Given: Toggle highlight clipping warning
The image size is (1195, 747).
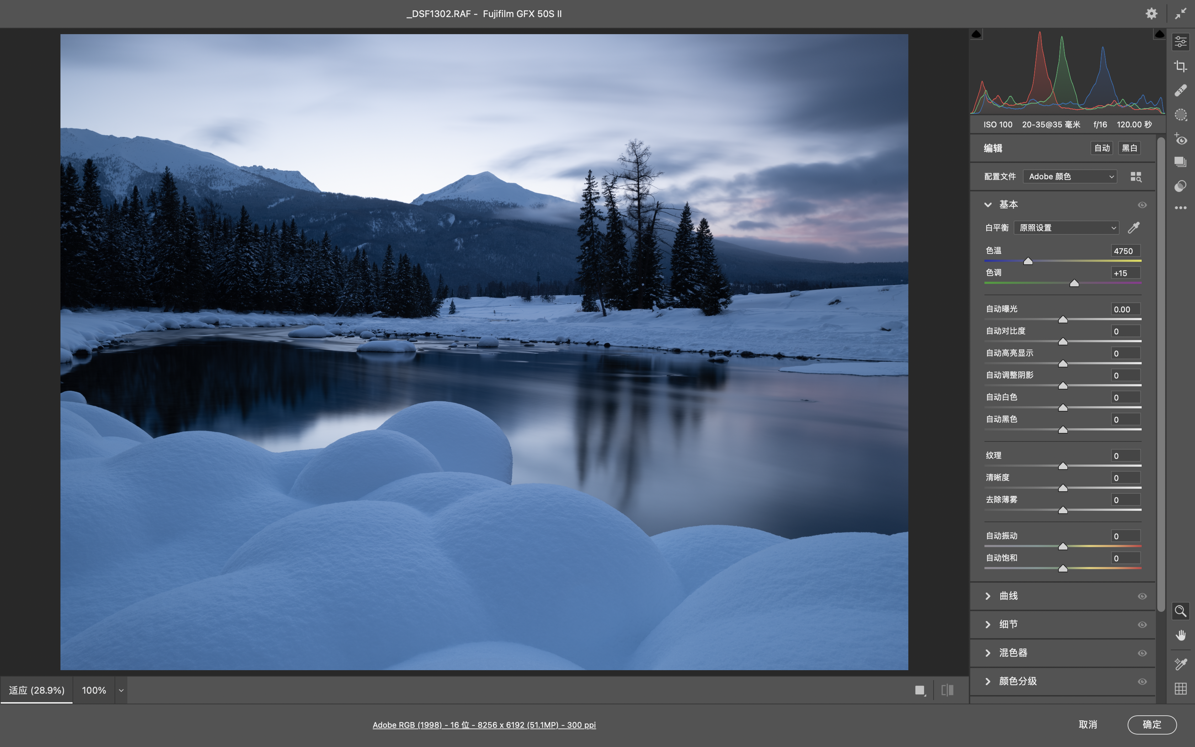Looking at the screenshot, I should pos(1159,34).
